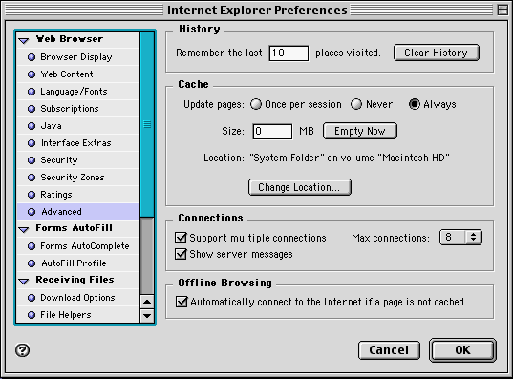Select the Never update pages option

(x=356, y=104)
